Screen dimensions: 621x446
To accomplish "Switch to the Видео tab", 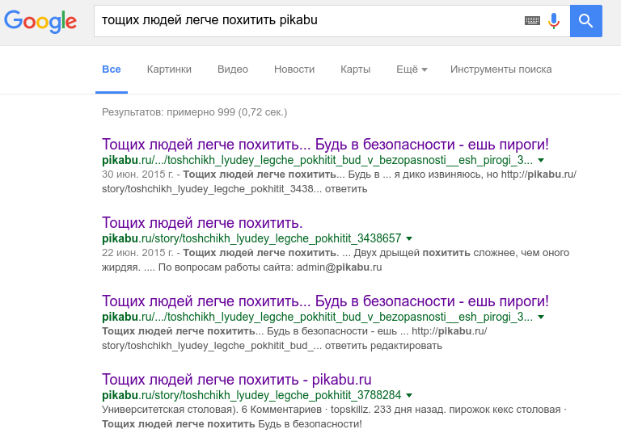I will tap(233, 69).
